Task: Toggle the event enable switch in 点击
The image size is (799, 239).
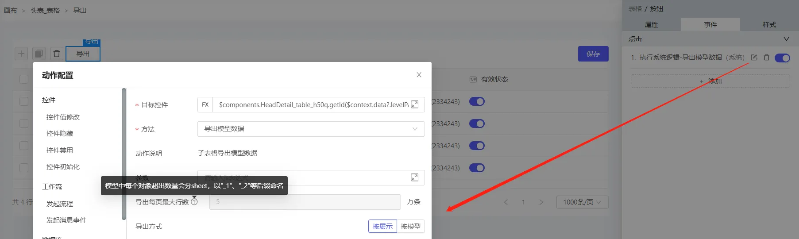Action: click(x=782, y=58)
